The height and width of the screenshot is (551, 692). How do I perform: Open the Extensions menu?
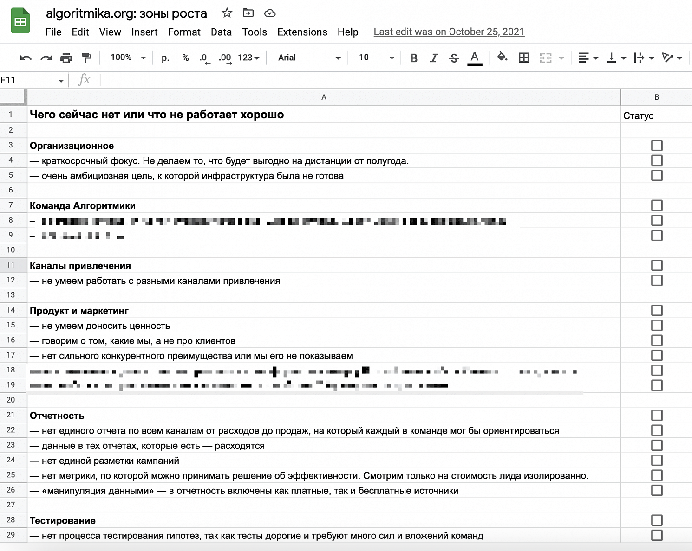pyautogui.click(x=302, y=32)
